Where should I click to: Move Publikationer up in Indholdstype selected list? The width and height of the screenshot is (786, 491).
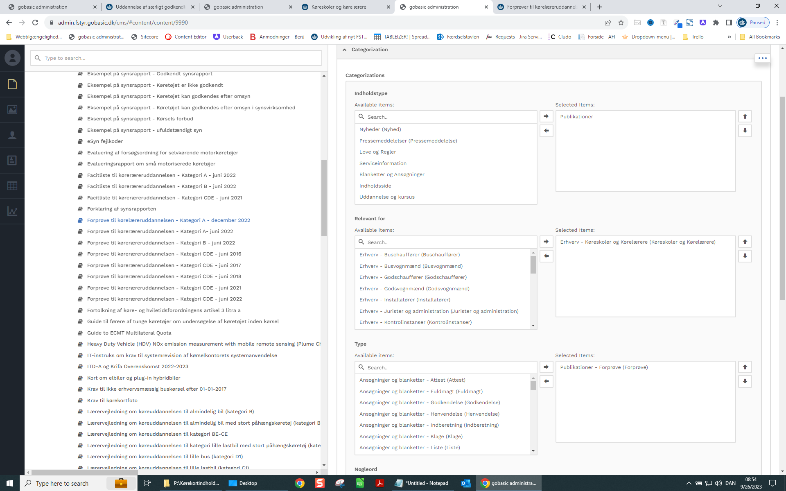click(x=745, y=117)
